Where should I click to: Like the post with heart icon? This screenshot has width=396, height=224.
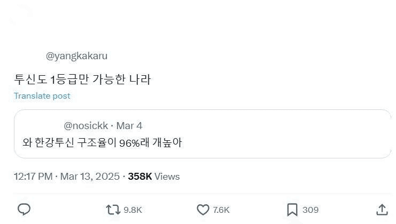203,210
